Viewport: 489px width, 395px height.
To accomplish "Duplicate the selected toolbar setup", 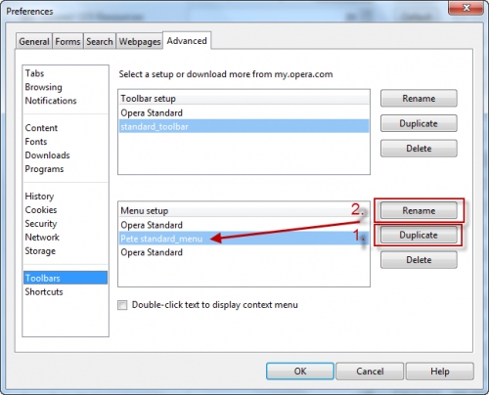I will pyautogui.click(x=419, y=123).
